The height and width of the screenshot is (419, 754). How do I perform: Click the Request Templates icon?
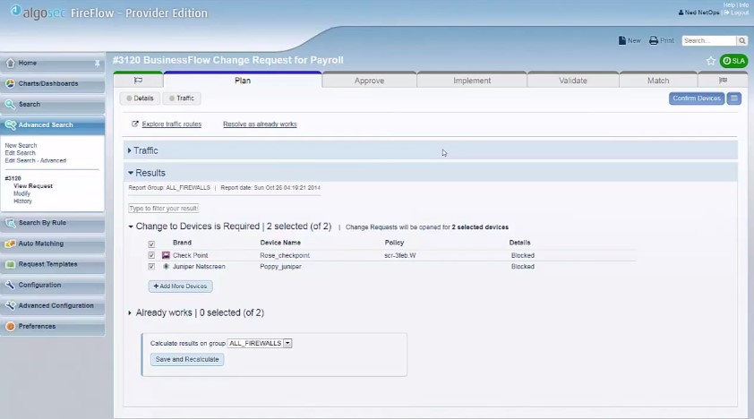tap(10, 264)
